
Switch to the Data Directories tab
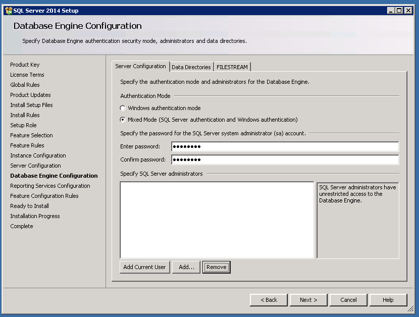191,66
